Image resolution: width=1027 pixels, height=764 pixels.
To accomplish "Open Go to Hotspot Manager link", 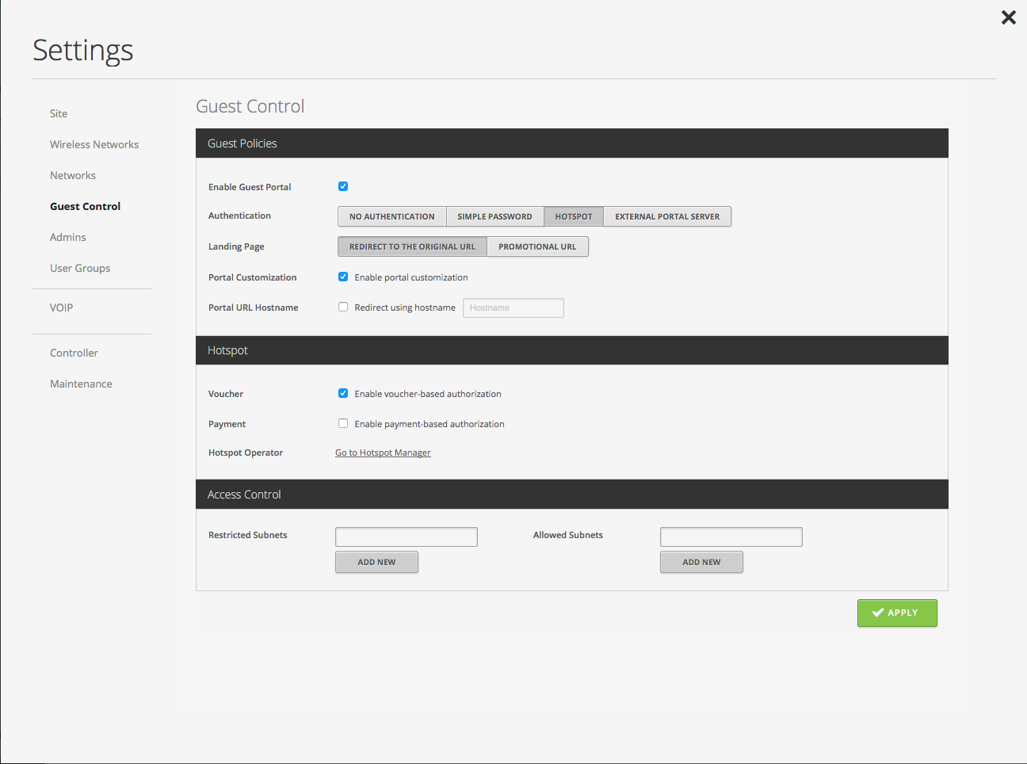I will click(383, 453).
